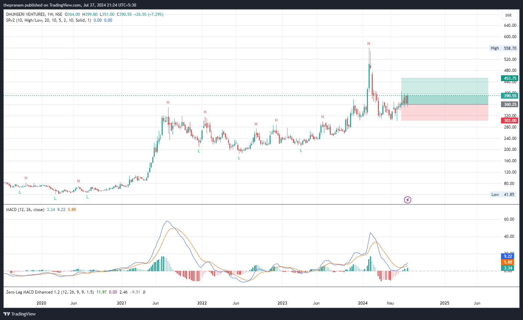
Task: Click the 600.00 price scale label
Action: click(x=510, y=37)
